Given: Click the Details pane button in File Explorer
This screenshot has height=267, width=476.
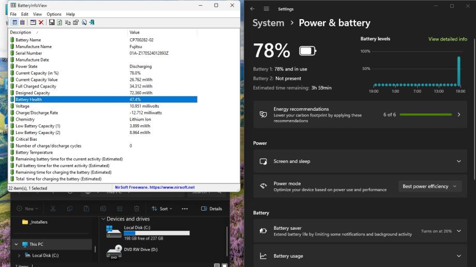Looking at the screenshot, I should [211, 209].
